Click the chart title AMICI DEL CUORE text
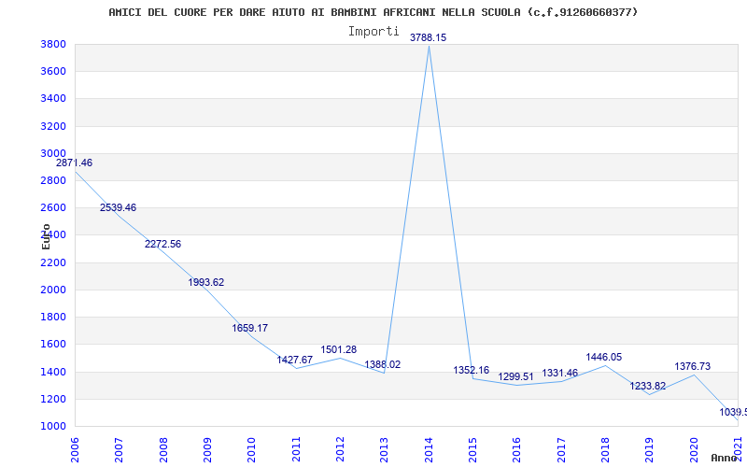The height and width of the screenshot is (467, 747). tap(373, 12)
